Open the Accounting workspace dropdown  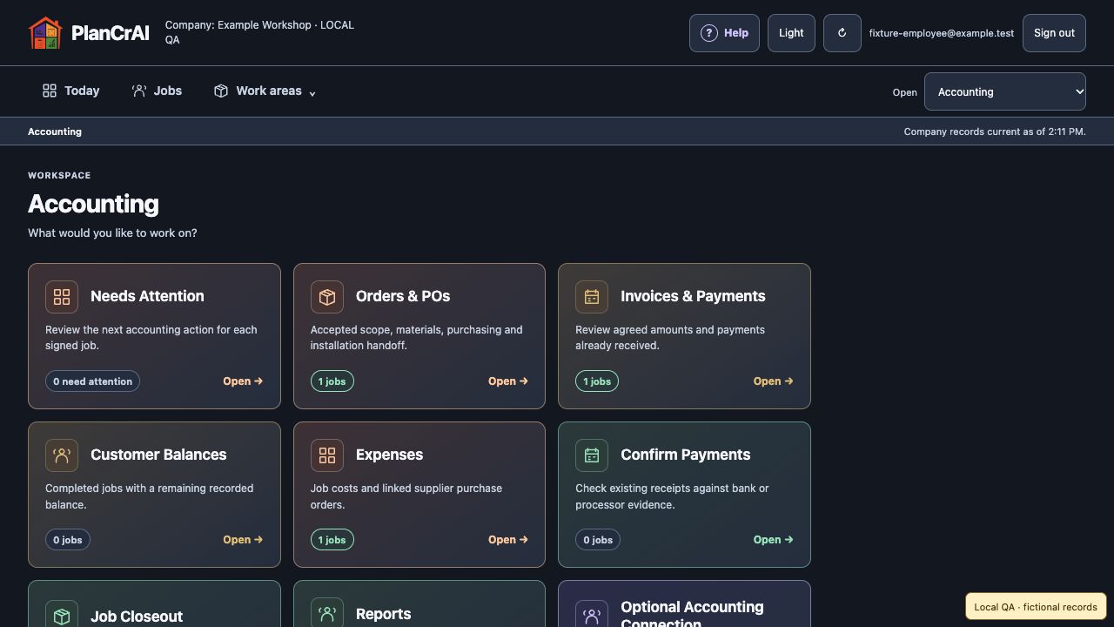click(1005, 91)
